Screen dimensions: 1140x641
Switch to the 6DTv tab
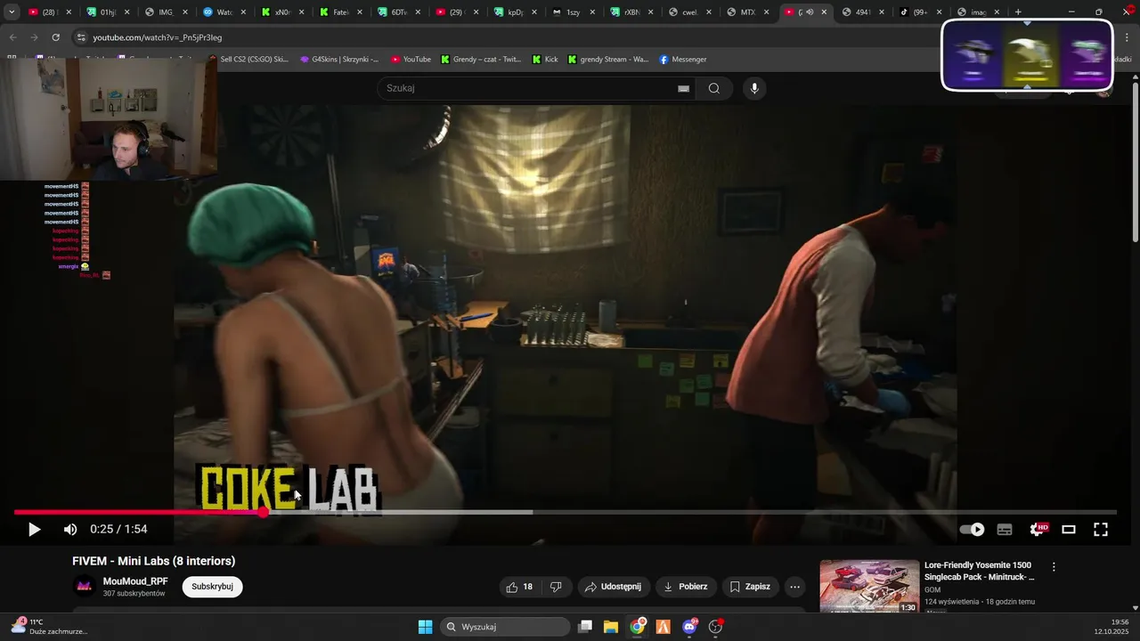(398, 12)
